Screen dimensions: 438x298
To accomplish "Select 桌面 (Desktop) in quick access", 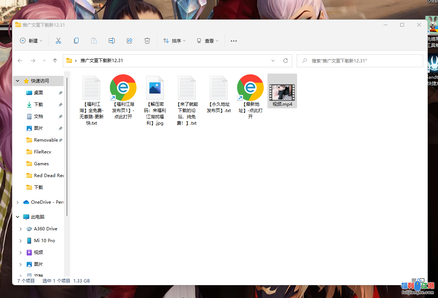I will tap(38, 93).
